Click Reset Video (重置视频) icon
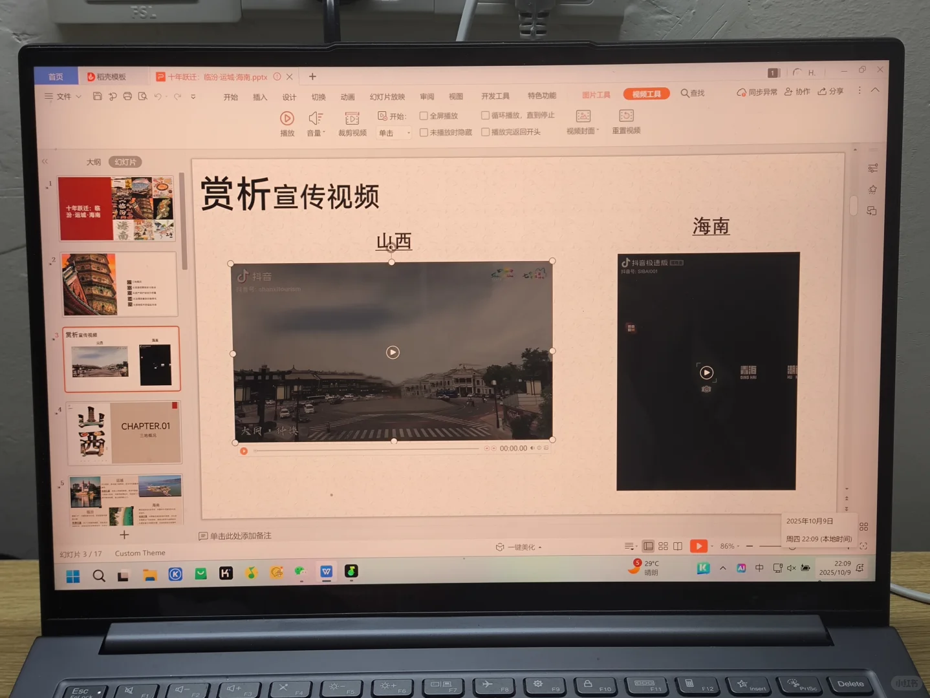This screenshot has width=930, height=698. click(626, 116)
